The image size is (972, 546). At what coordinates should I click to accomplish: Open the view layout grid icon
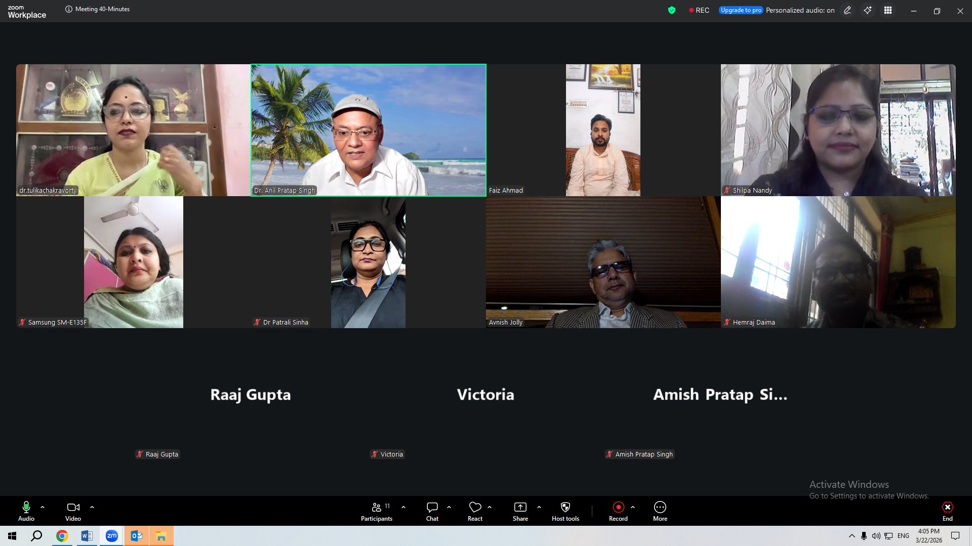point(888,10)
